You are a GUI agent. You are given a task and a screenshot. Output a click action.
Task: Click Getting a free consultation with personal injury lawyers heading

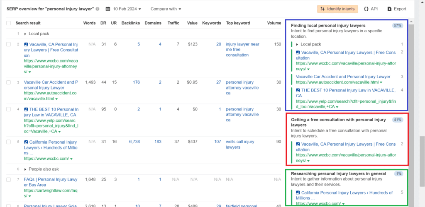coord(338,123)
